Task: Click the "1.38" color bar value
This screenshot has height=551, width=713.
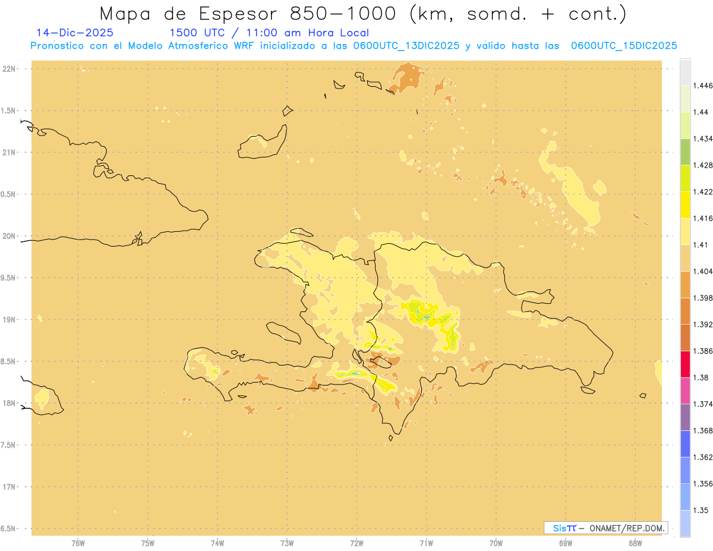Action: [x=701, y=377]
